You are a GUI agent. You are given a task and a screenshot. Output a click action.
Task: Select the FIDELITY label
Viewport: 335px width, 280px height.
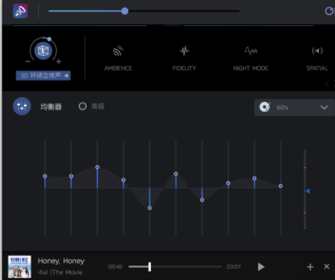[184, 68]
